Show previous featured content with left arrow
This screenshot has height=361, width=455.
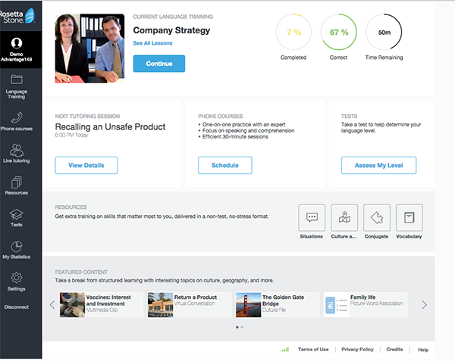point(52,305)
